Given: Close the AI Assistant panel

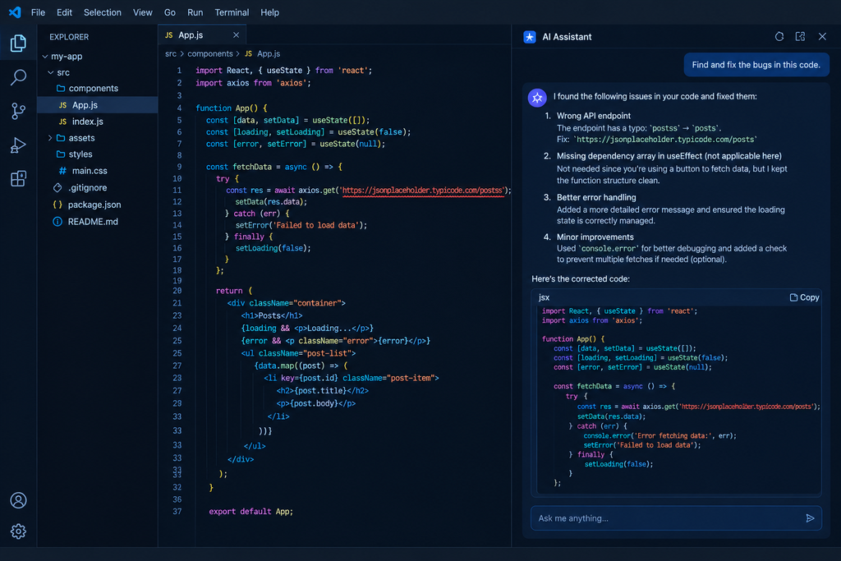Looking at the screenshot, I should pos(822,36).
